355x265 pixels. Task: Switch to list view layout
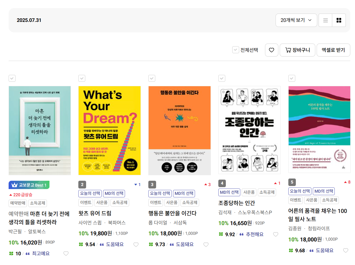pyautogui.click(x=325, y=20)
